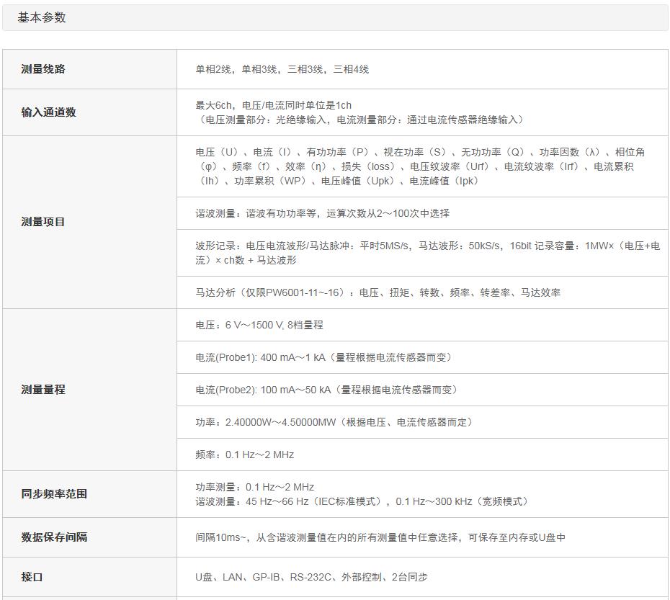Select the U盘, LAN, GP-IB interface list

(311, 577)
